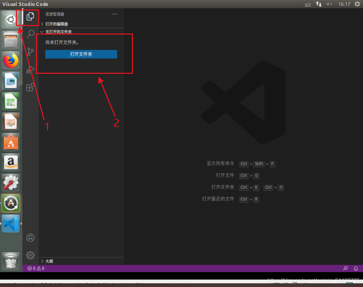Viewport: 363px width, 287px height.
Task: Click the 打开最近的文件 shortcut label
Action: point(218,199)
